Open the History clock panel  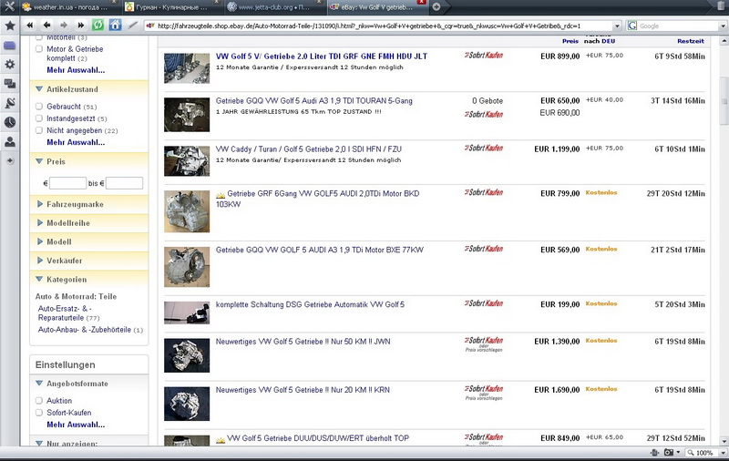pos(10,122)
